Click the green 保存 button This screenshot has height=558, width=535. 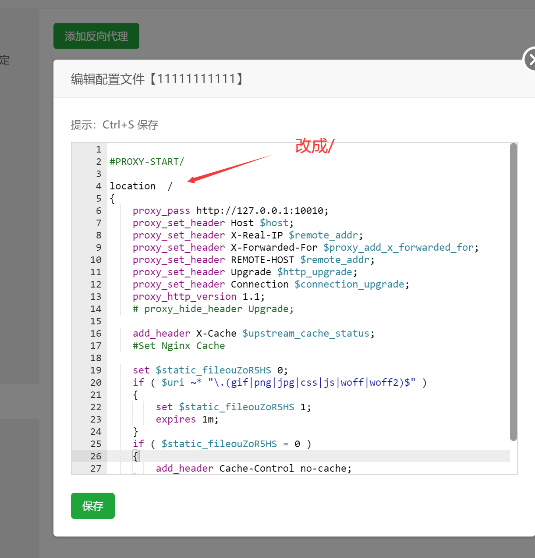coord(93,506)
